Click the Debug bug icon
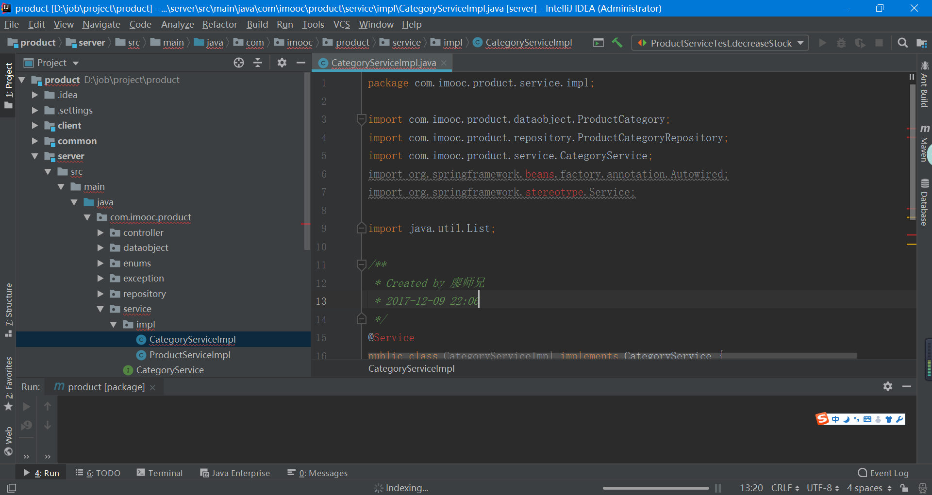 click(841, 43)
